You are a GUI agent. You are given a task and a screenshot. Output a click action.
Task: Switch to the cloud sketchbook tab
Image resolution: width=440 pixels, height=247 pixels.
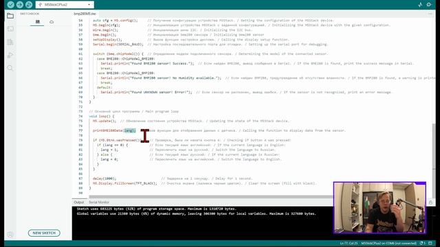[52, 21]
